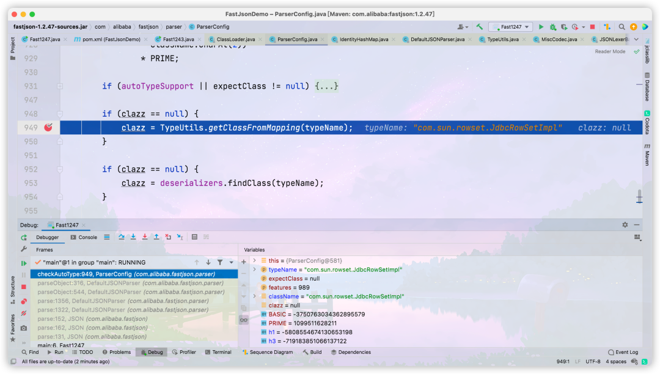This screenshot has height=374, width=660.
Task: Expand the className variable node
Action: [x=254, y=296]
